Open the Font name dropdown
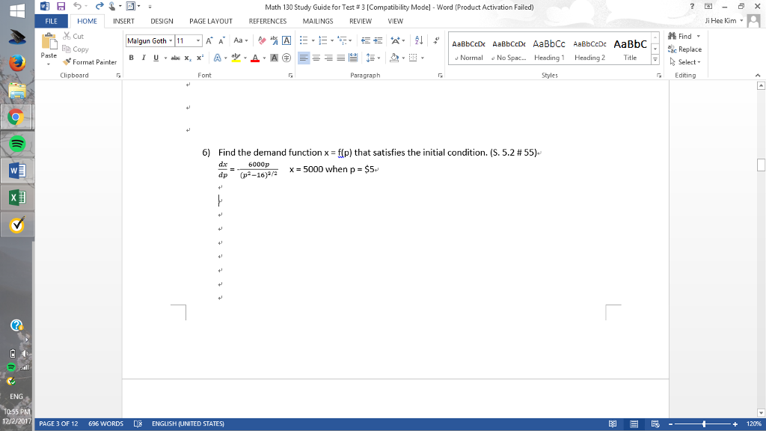 tap(171, 41)
